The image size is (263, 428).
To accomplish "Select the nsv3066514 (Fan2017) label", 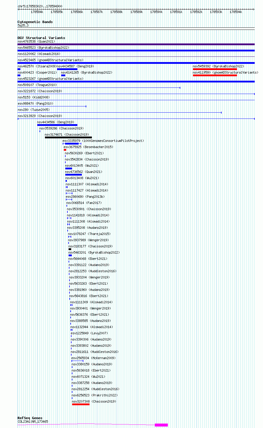I will [84, 203].
